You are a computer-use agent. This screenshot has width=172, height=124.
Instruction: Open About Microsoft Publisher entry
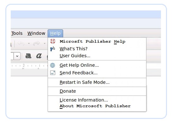[x=97, y=106]
